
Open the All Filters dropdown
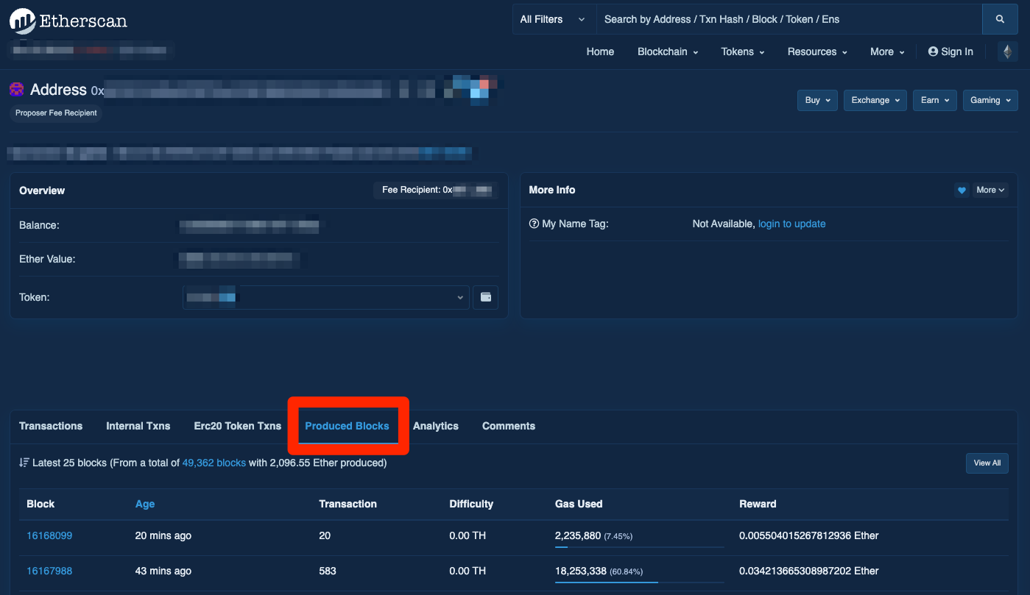point(554,18)
